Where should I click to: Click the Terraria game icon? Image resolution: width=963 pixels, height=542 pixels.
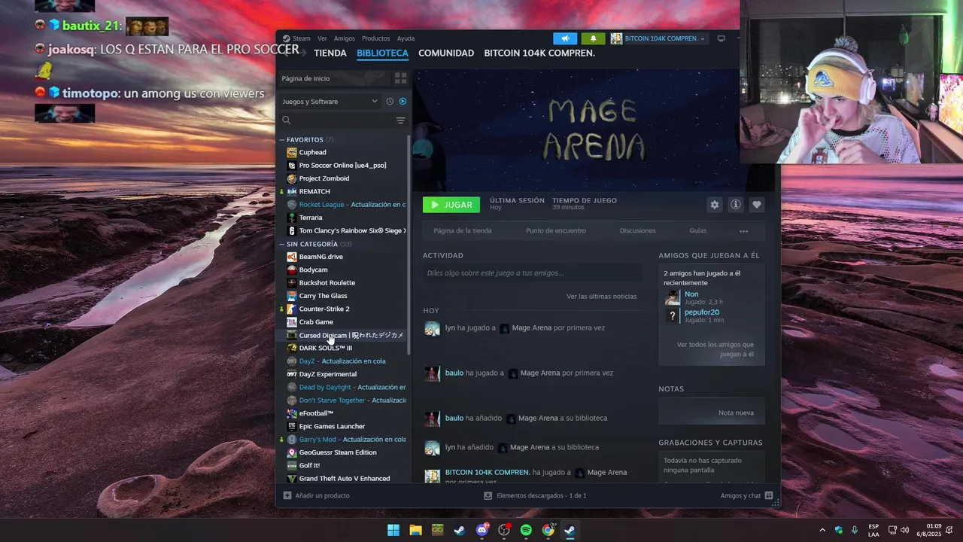[292, 218]
